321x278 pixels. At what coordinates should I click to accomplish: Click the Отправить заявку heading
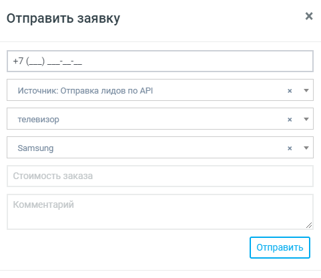(63, 19)
